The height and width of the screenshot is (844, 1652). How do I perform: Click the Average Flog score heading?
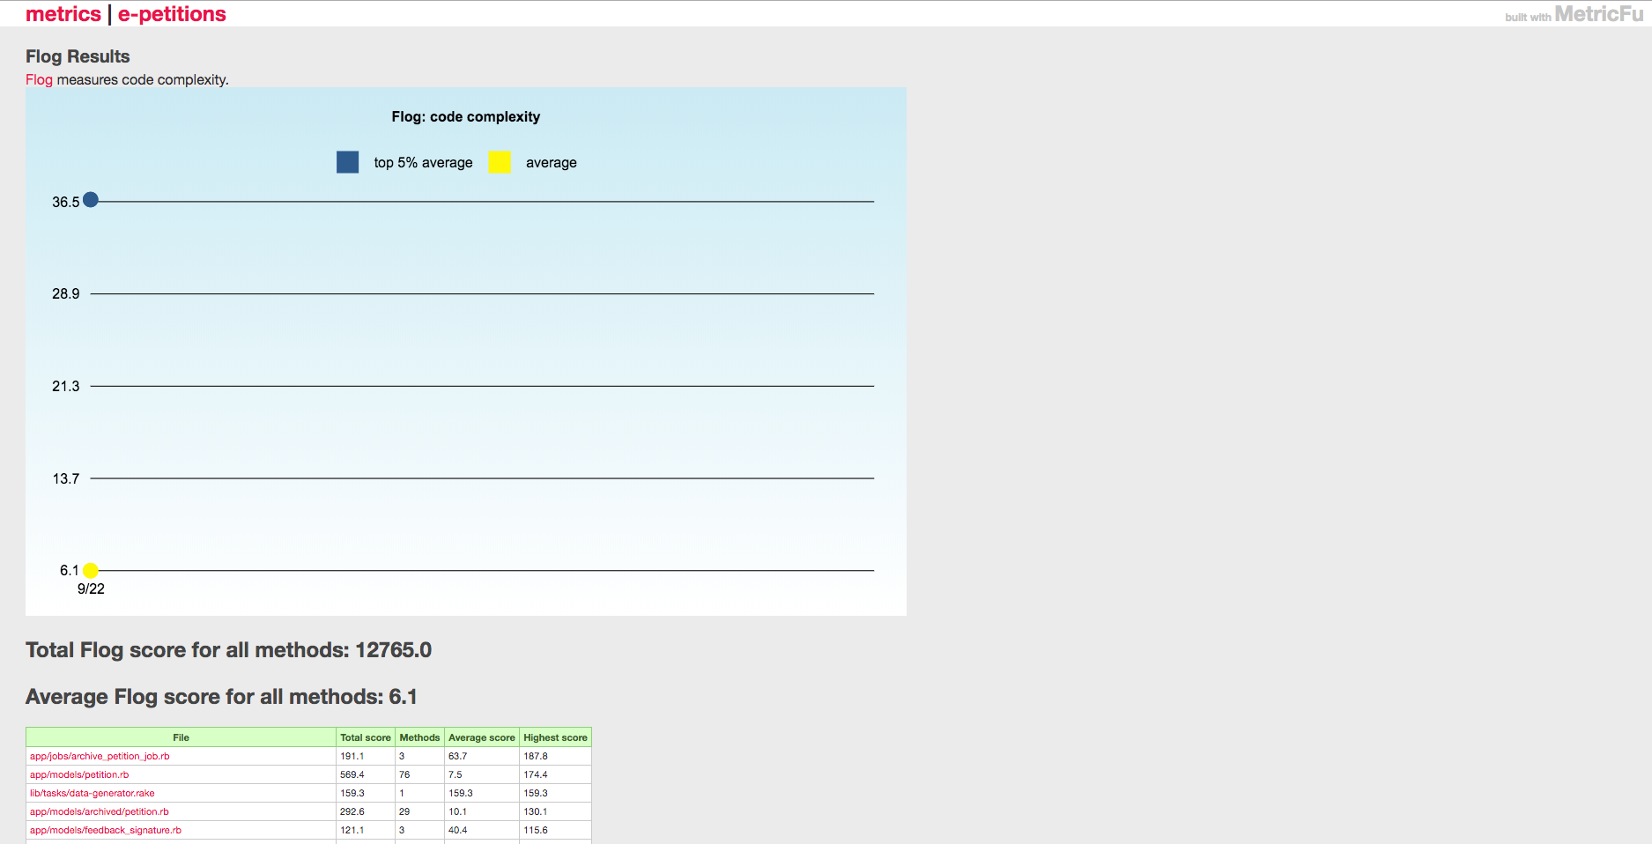coord(221,697)
